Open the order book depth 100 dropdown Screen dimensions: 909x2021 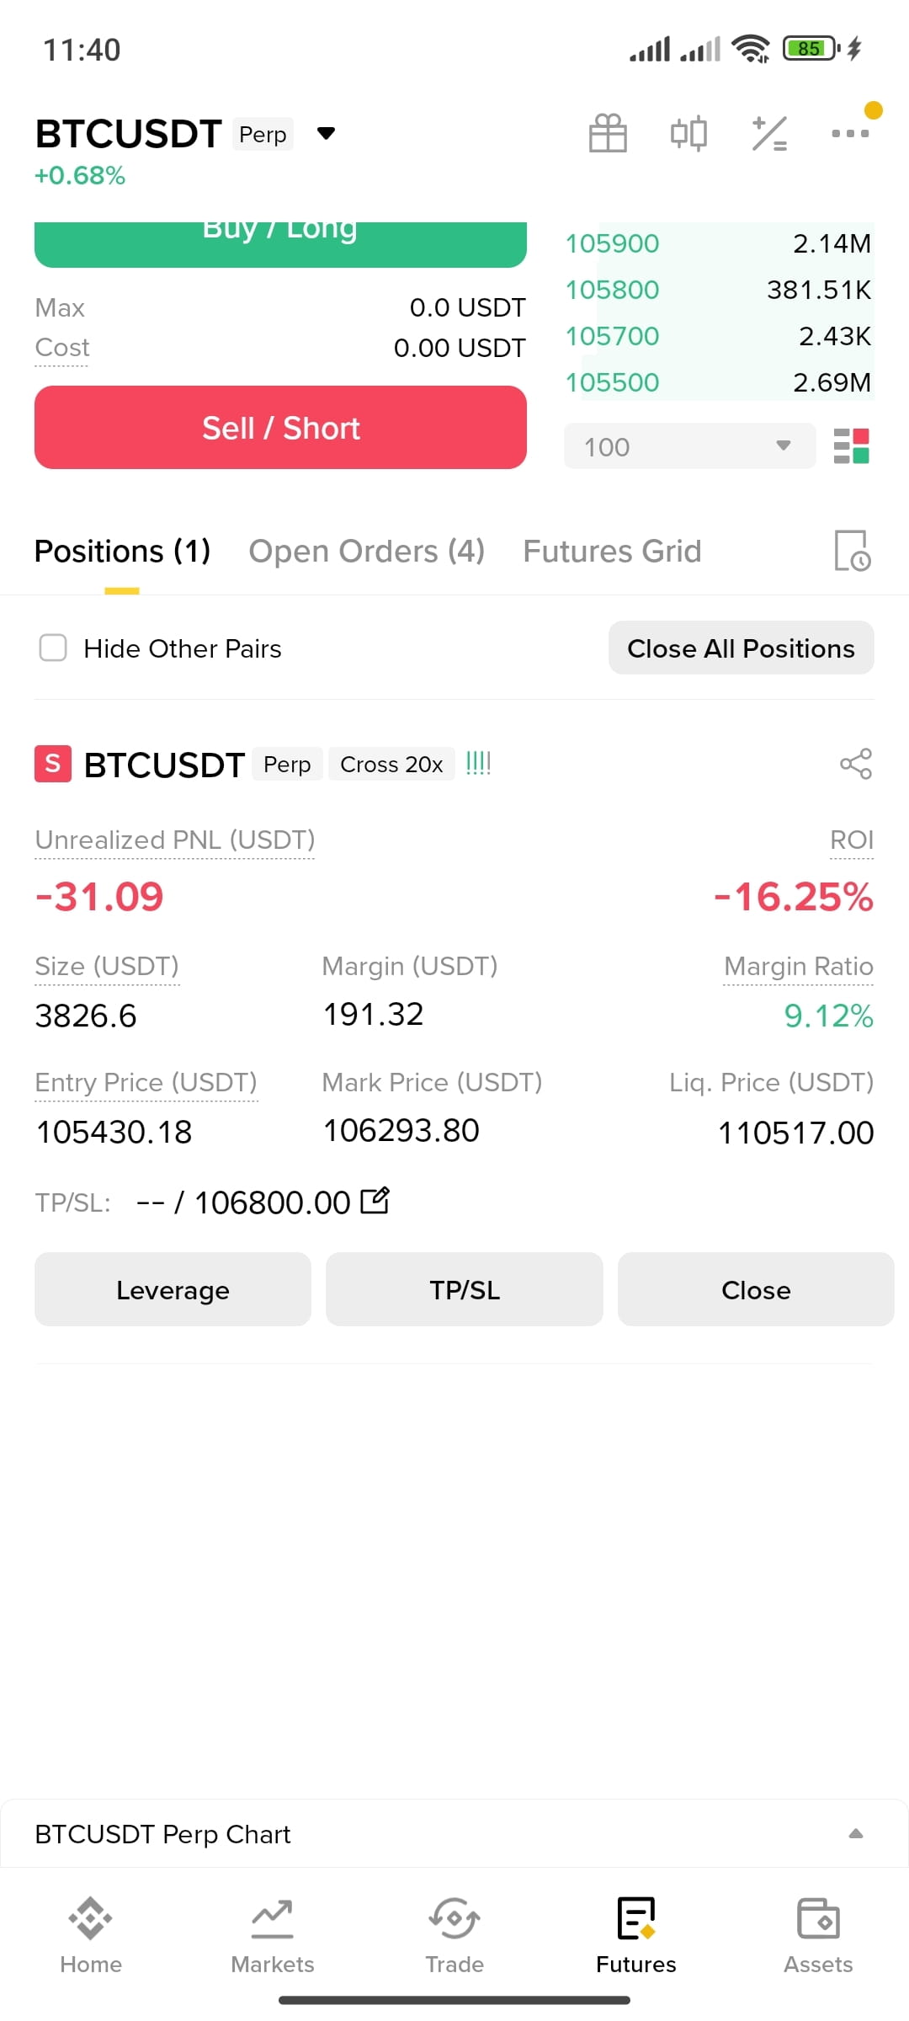tap(689, 446)
